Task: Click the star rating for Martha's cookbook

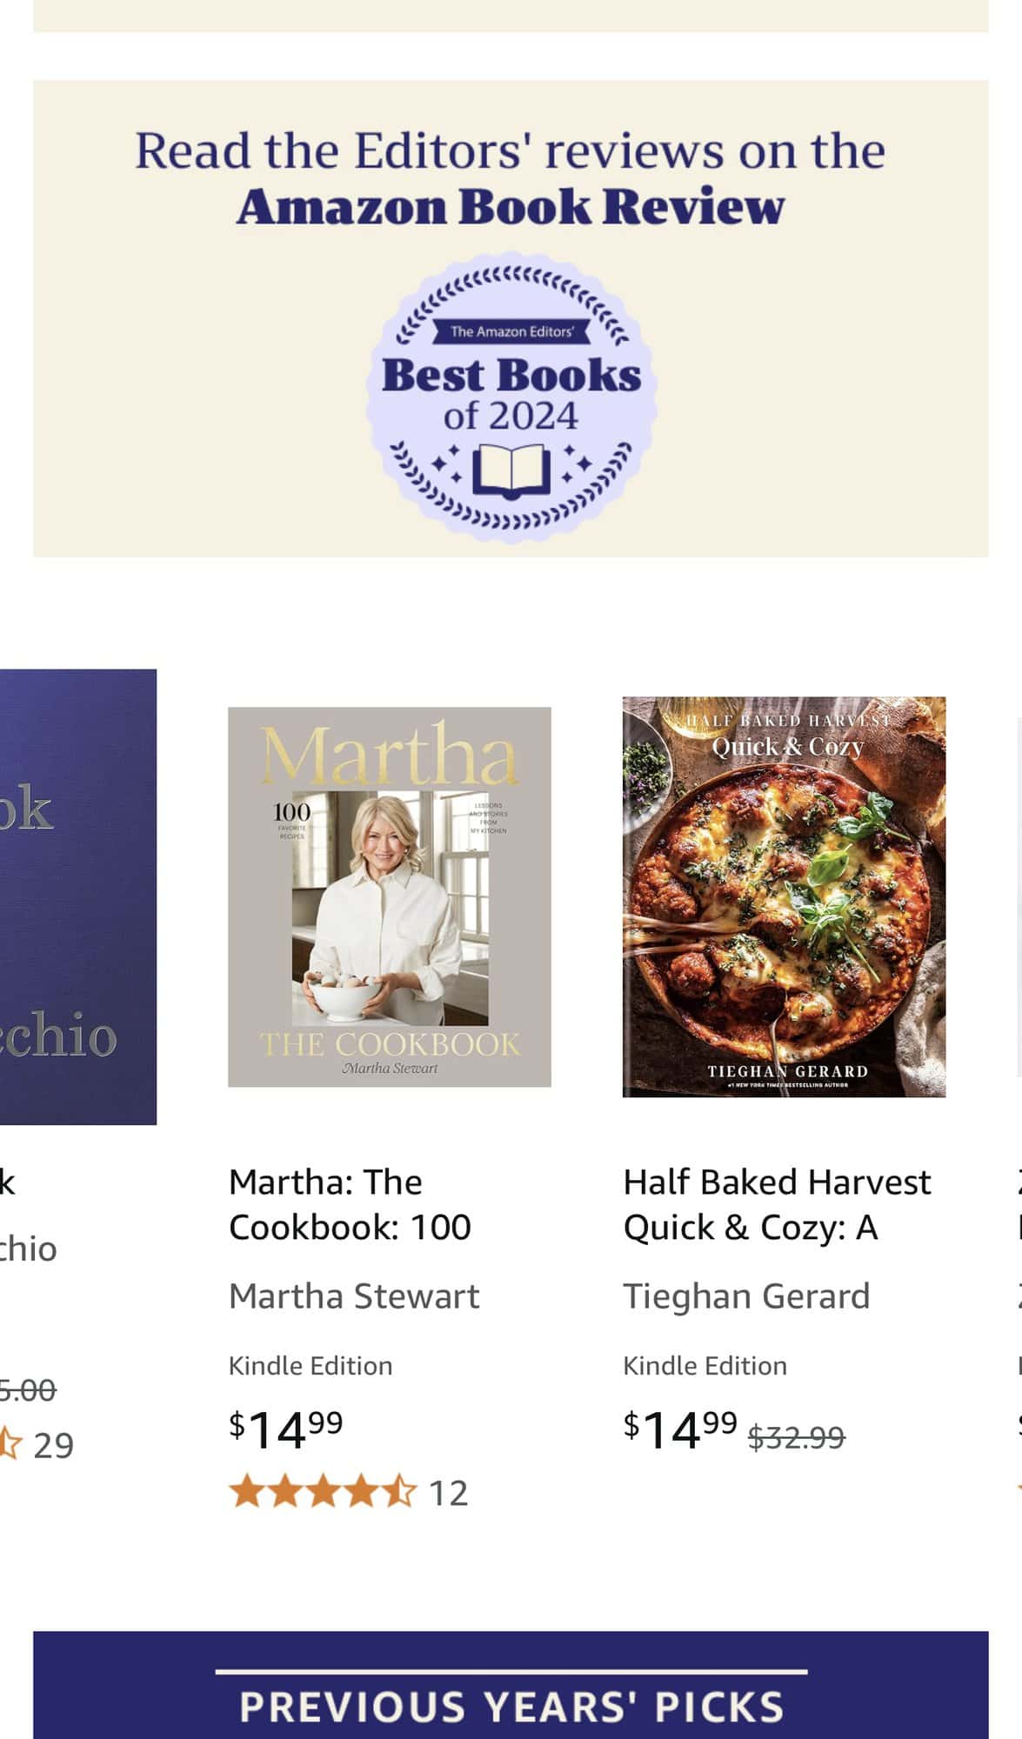Action: click(x=323, y=1492)
